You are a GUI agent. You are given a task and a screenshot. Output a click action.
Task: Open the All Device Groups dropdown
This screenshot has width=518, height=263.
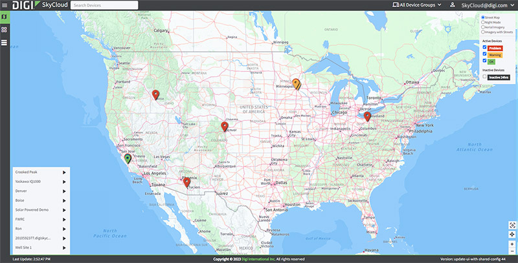tap(417, 5)
